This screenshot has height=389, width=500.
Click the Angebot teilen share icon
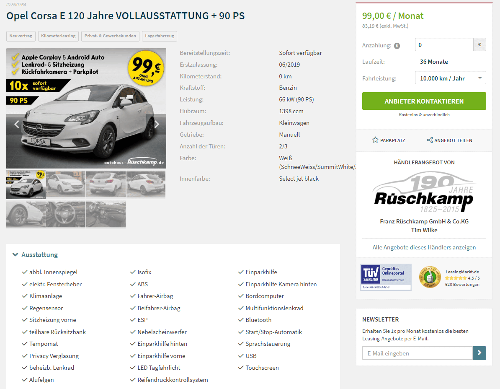(x=430, y=140)
